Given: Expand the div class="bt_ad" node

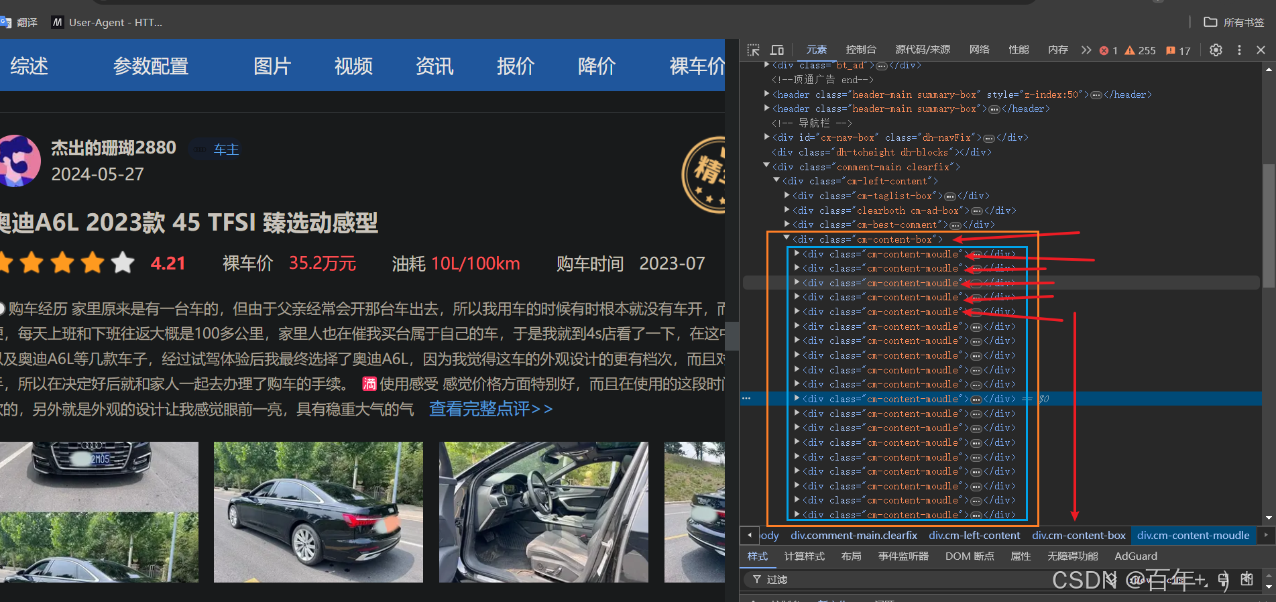Looking at the screenshot, I should 766,65.
